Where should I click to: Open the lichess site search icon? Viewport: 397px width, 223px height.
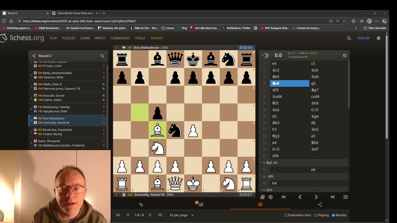(349, 38)
